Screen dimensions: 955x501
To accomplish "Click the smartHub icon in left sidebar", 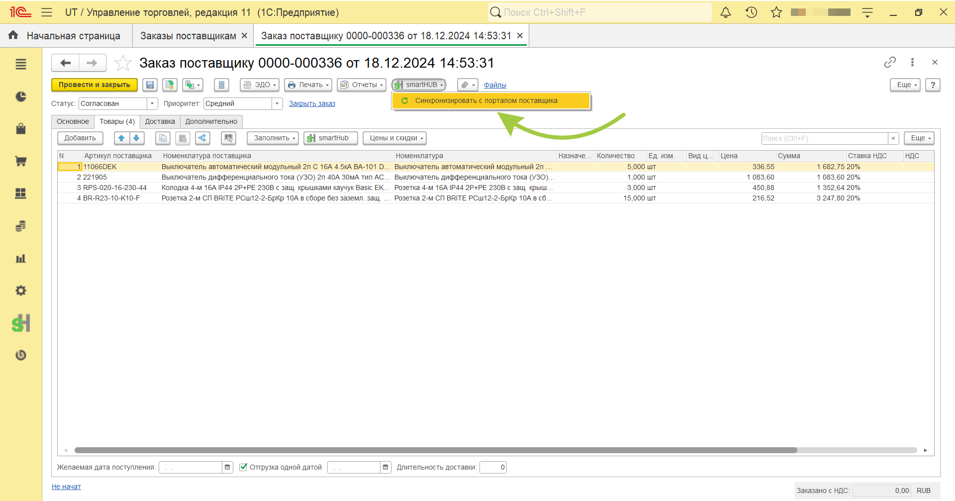I will [21, 323].
